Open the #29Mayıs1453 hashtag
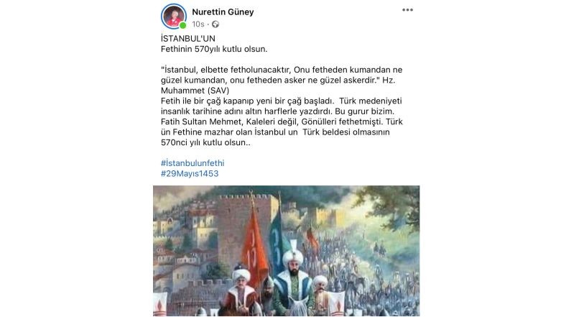561x317 pixels. click(x=190, y=173)
